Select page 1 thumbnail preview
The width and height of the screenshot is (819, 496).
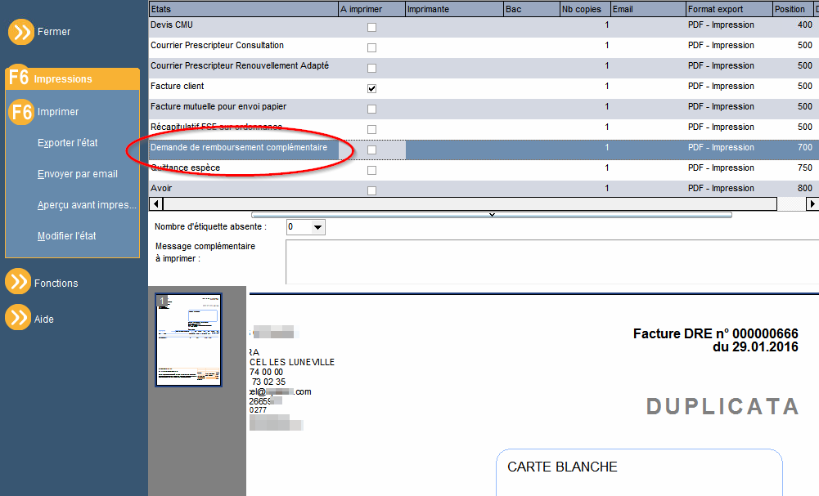point(188,340)
